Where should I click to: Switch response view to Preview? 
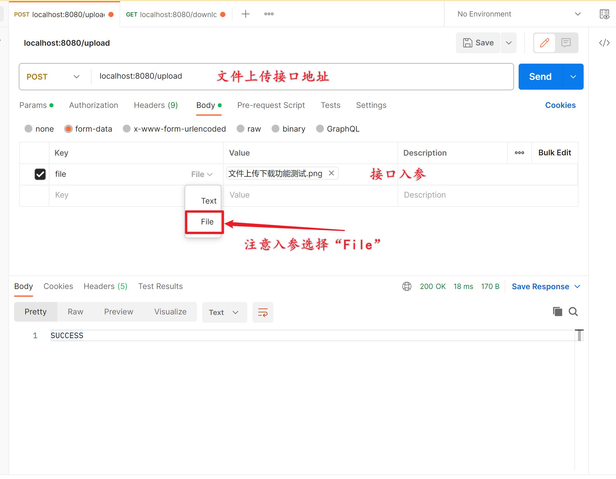[x=118, y=312]
